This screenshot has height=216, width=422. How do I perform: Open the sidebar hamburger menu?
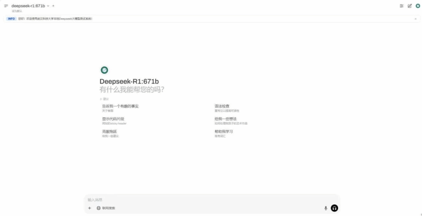tap(6, 6)
